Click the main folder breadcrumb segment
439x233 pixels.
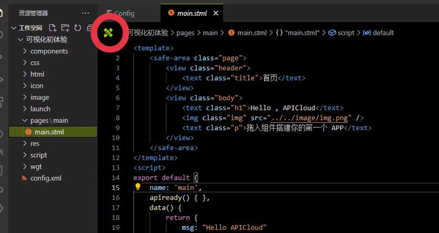pos(210,33)
